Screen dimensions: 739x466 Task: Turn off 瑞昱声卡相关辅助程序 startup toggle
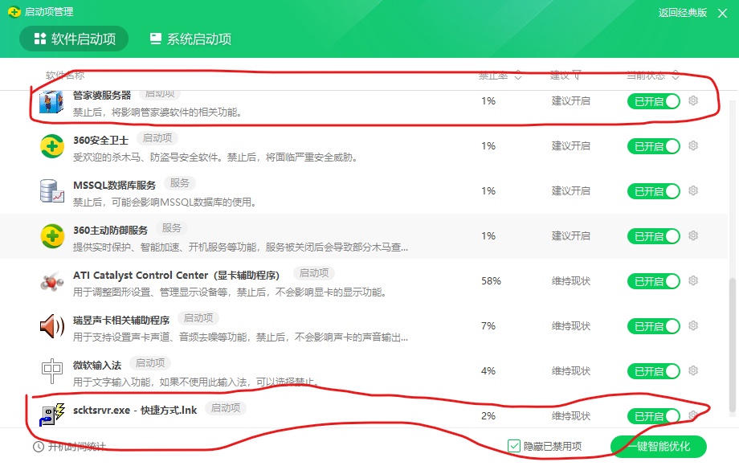coord(654,326)
